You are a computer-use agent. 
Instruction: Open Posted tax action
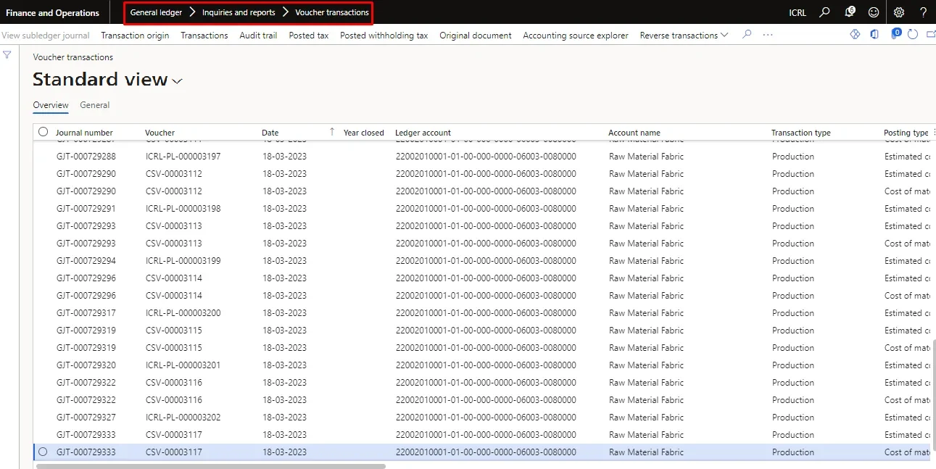309,35
